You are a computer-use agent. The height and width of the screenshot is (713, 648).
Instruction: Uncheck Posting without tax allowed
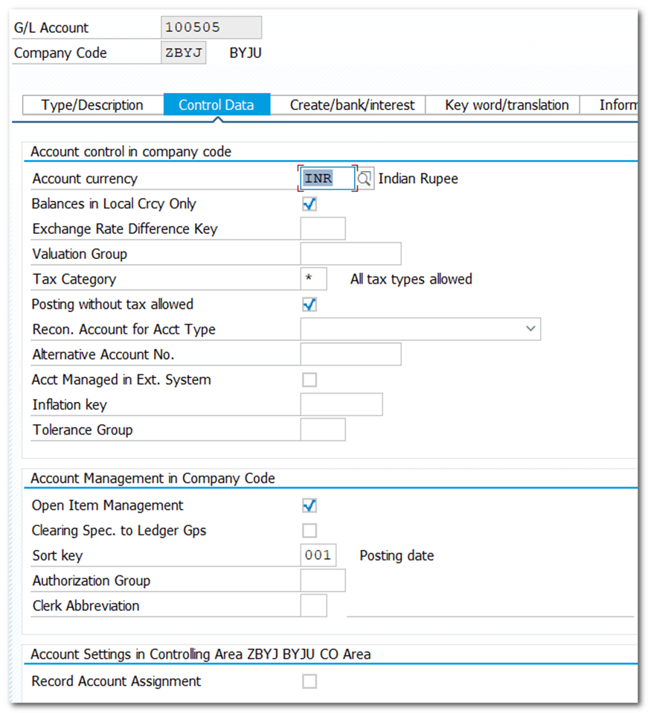[x=309, y=304]
